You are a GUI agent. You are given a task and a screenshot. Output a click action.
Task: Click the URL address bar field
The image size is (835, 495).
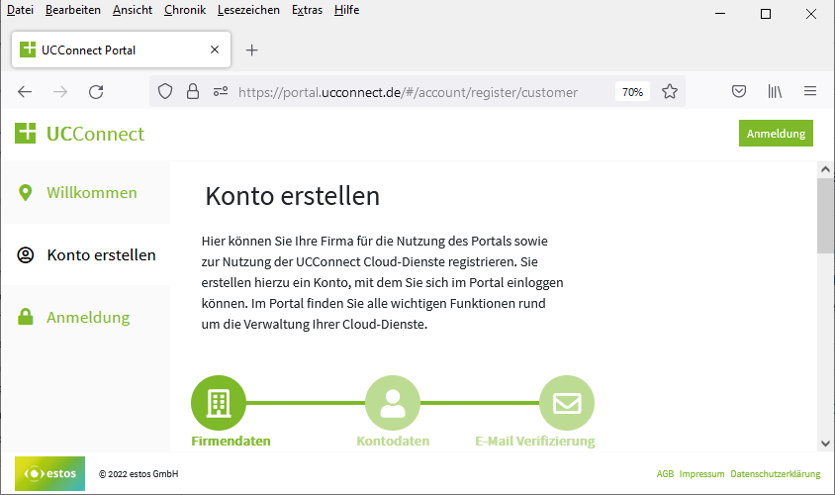tap(416, 92)
